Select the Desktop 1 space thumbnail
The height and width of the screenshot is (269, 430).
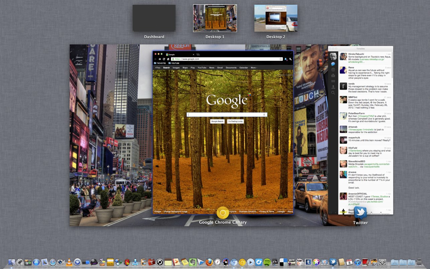pos(215,18)
